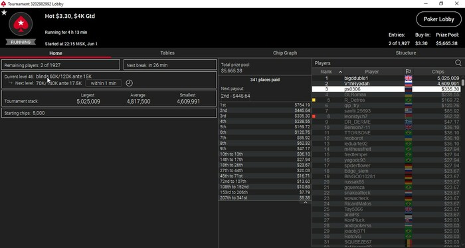Sort by the Player column header
Screen dimensions: 465x248
click(x=371, y=72)
